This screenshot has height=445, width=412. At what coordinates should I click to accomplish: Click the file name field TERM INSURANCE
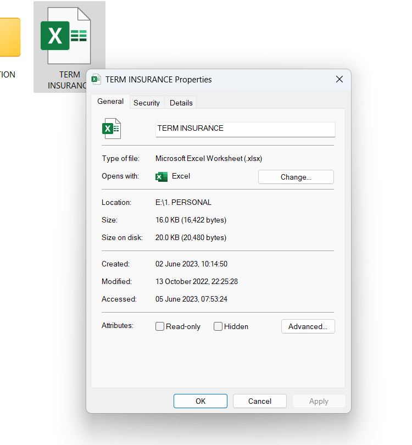(245, 130)
